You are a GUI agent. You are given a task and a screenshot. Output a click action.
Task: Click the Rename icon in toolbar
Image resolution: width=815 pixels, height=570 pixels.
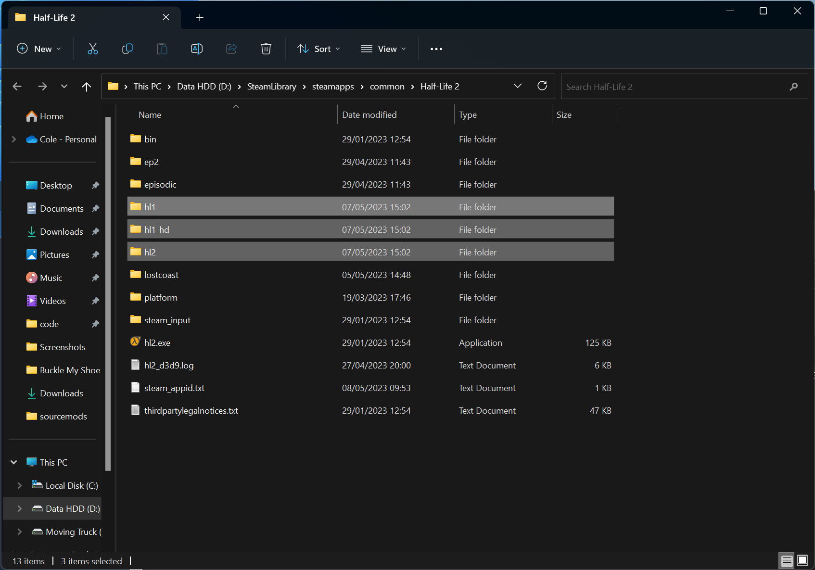tap(197, 49)
